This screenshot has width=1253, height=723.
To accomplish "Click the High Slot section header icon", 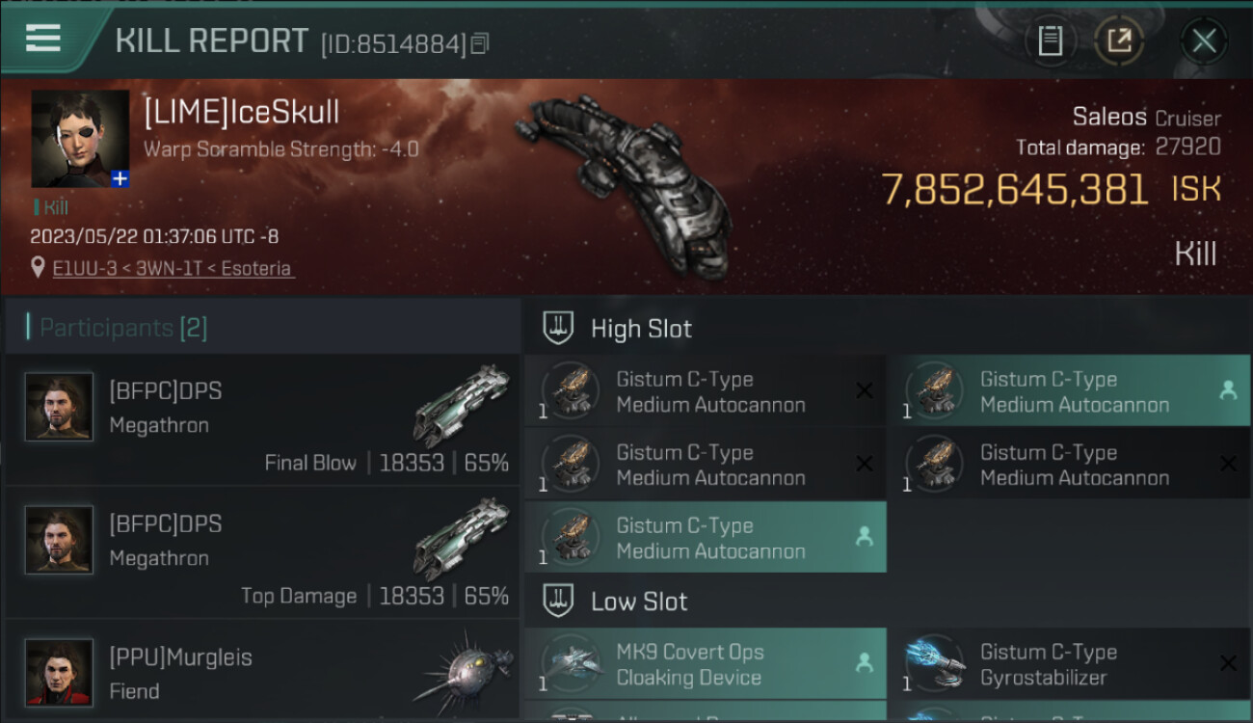I will 558,328.
